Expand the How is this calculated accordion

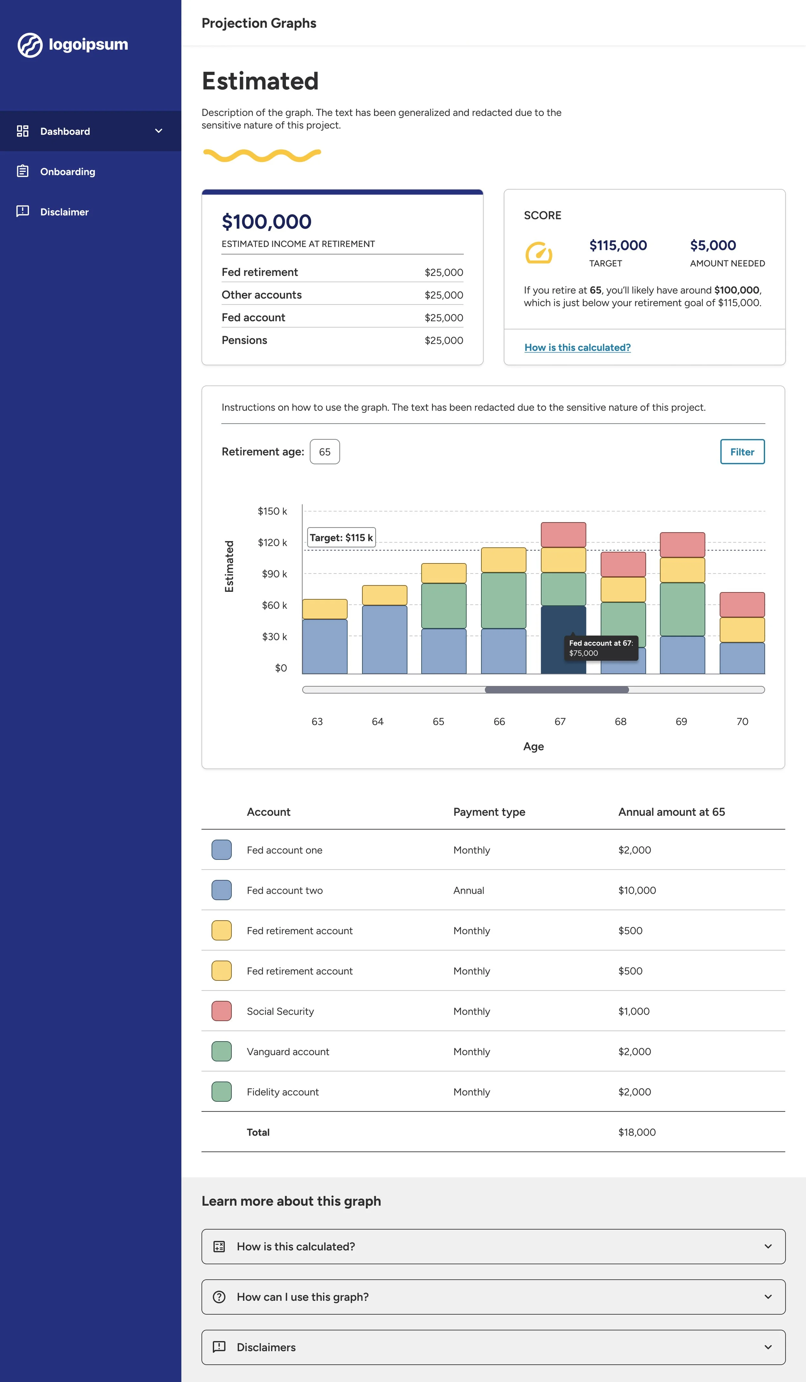tap(494, 1247)
